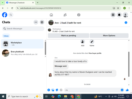
Task: Open the Chrome profile J avatar
Action: tap(124, 8)
